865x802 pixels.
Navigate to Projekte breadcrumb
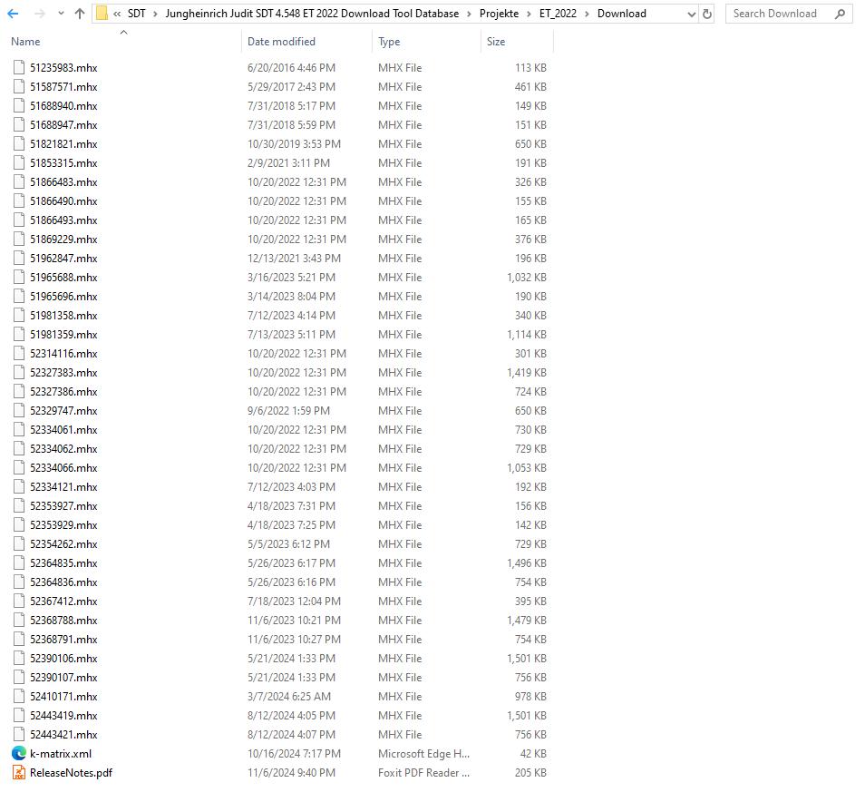499,14
